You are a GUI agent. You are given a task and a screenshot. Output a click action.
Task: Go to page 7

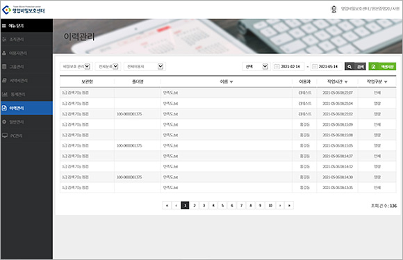[241, 206]
